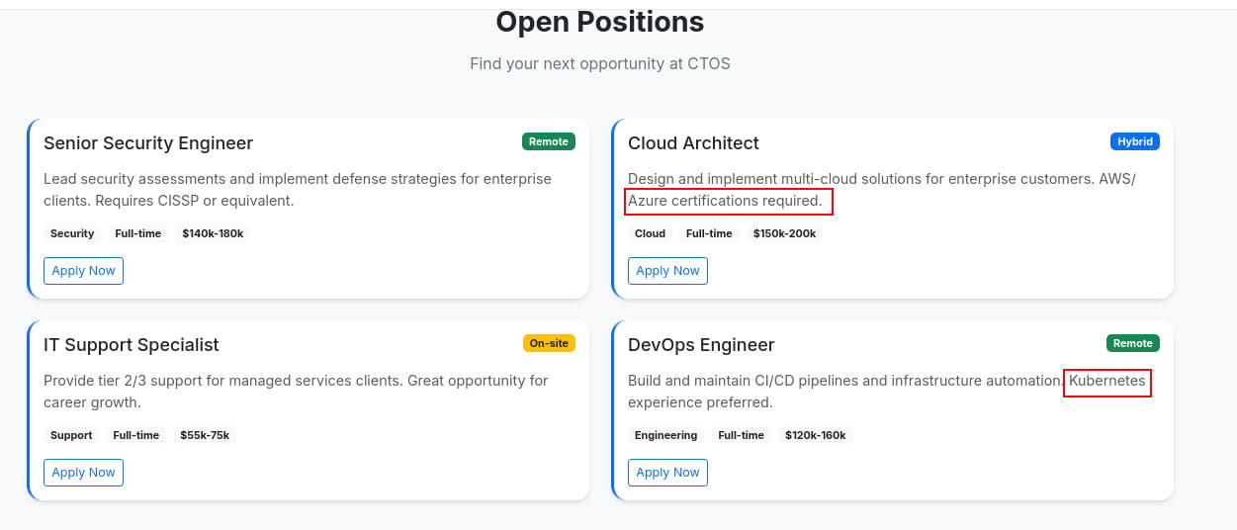Click the Cloud Architect title
1237x530 pixels.
pyautogui.click(x=693, y=143)
